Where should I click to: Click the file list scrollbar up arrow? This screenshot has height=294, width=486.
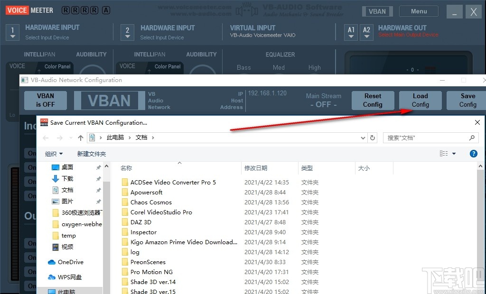click(480, 166)
